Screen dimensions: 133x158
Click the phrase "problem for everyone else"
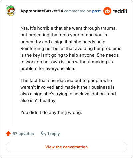pos(47,68)
